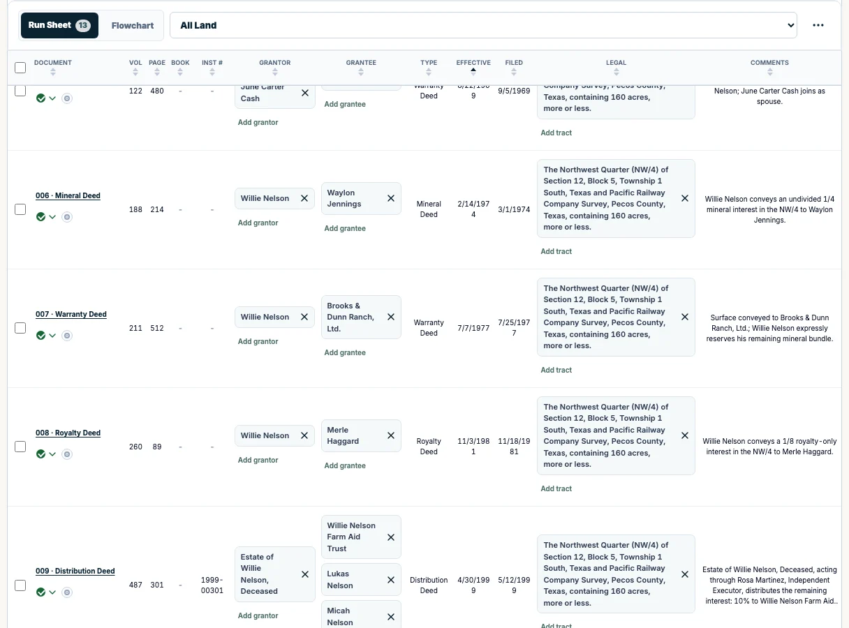Click the green status check for 009 Distribution Deed
The width and height of the screenshot is (849, 628).
pyautogui.click(x=41, y=592)
